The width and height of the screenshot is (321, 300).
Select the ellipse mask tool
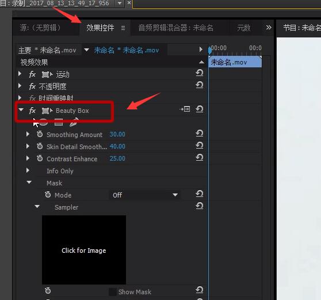[x=43, y=122]
